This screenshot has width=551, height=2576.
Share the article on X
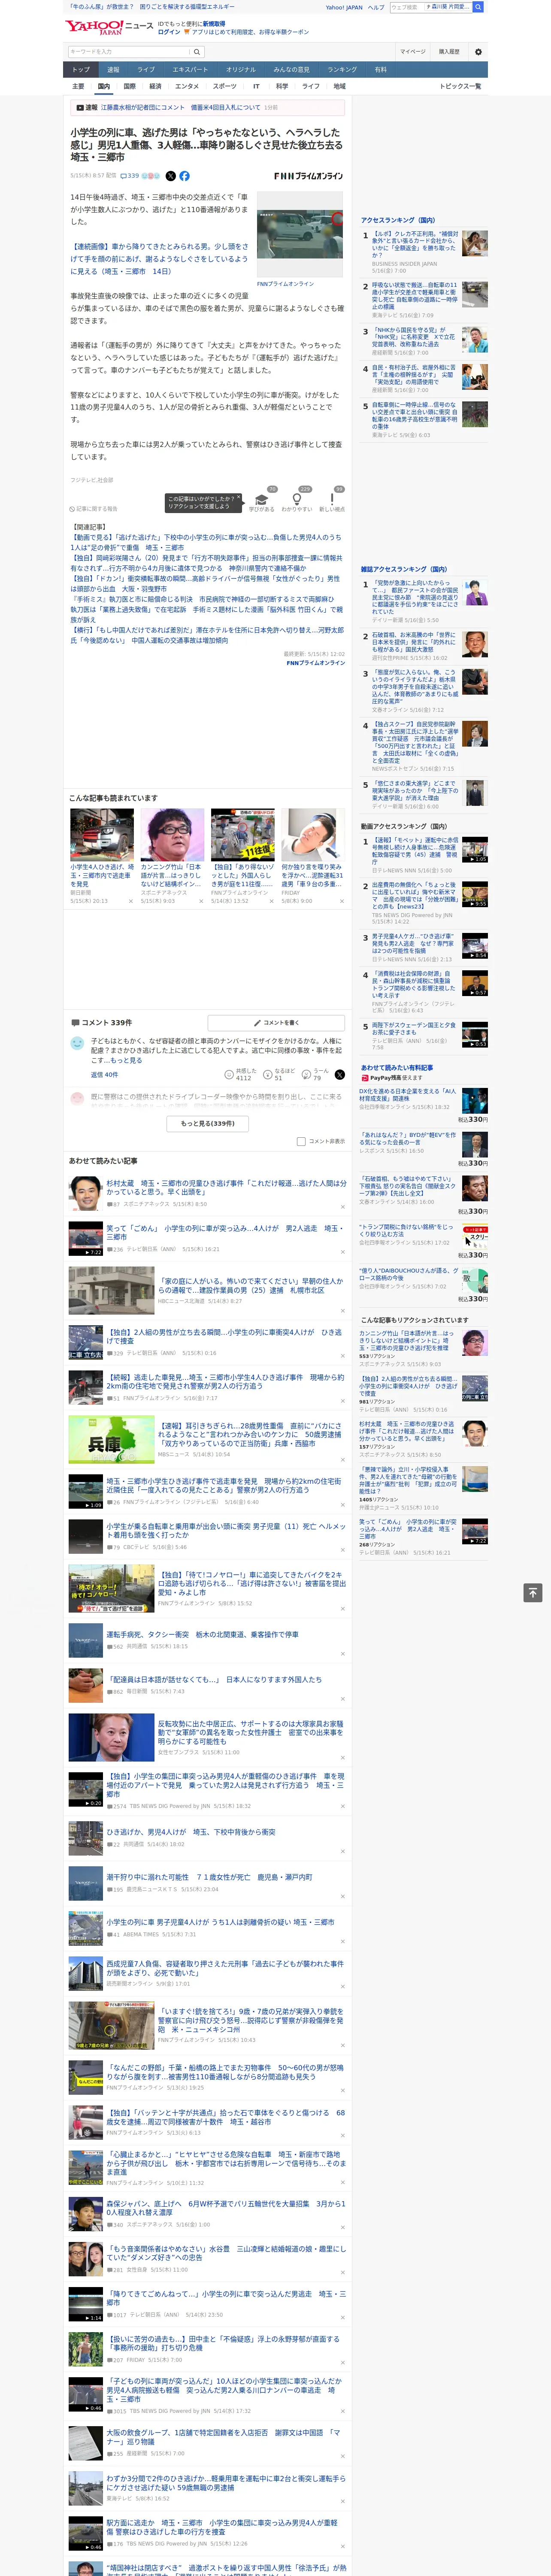click(171, 176)
